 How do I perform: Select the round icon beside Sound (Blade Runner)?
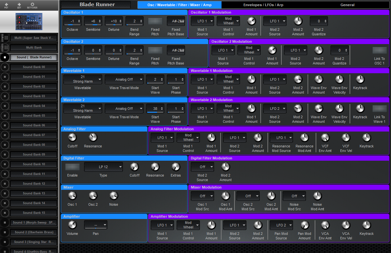click(4, 57)
